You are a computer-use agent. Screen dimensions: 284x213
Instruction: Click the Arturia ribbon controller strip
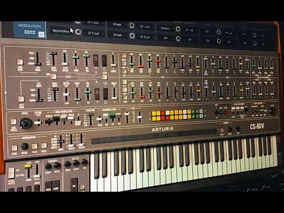pos(153,136)
